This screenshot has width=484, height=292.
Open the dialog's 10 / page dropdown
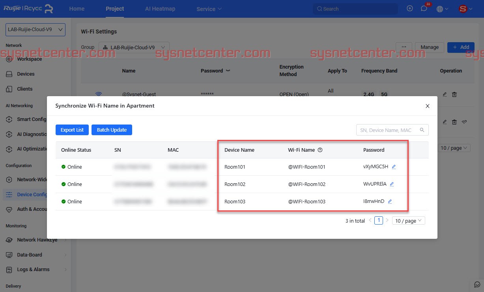(409, 221)
